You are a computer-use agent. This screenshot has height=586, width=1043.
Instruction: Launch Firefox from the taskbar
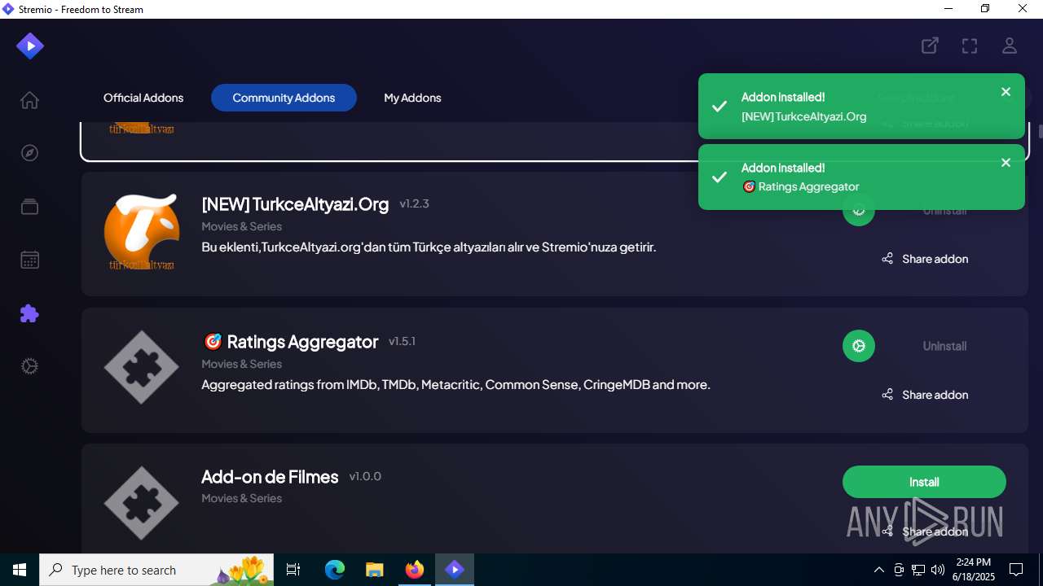(415, 570)
